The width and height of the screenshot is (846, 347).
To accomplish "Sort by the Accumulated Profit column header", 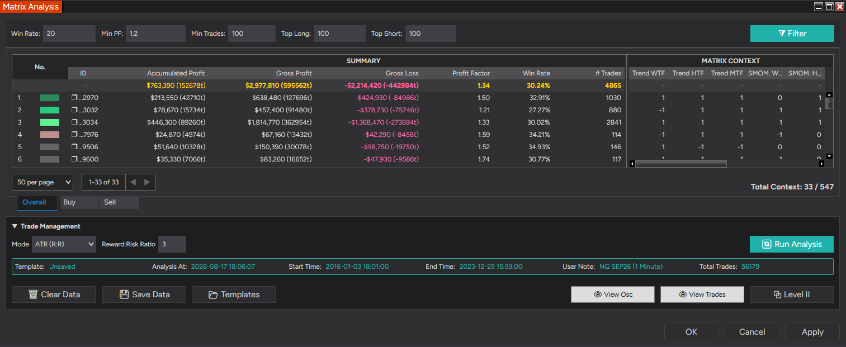I will coord(176,73).
